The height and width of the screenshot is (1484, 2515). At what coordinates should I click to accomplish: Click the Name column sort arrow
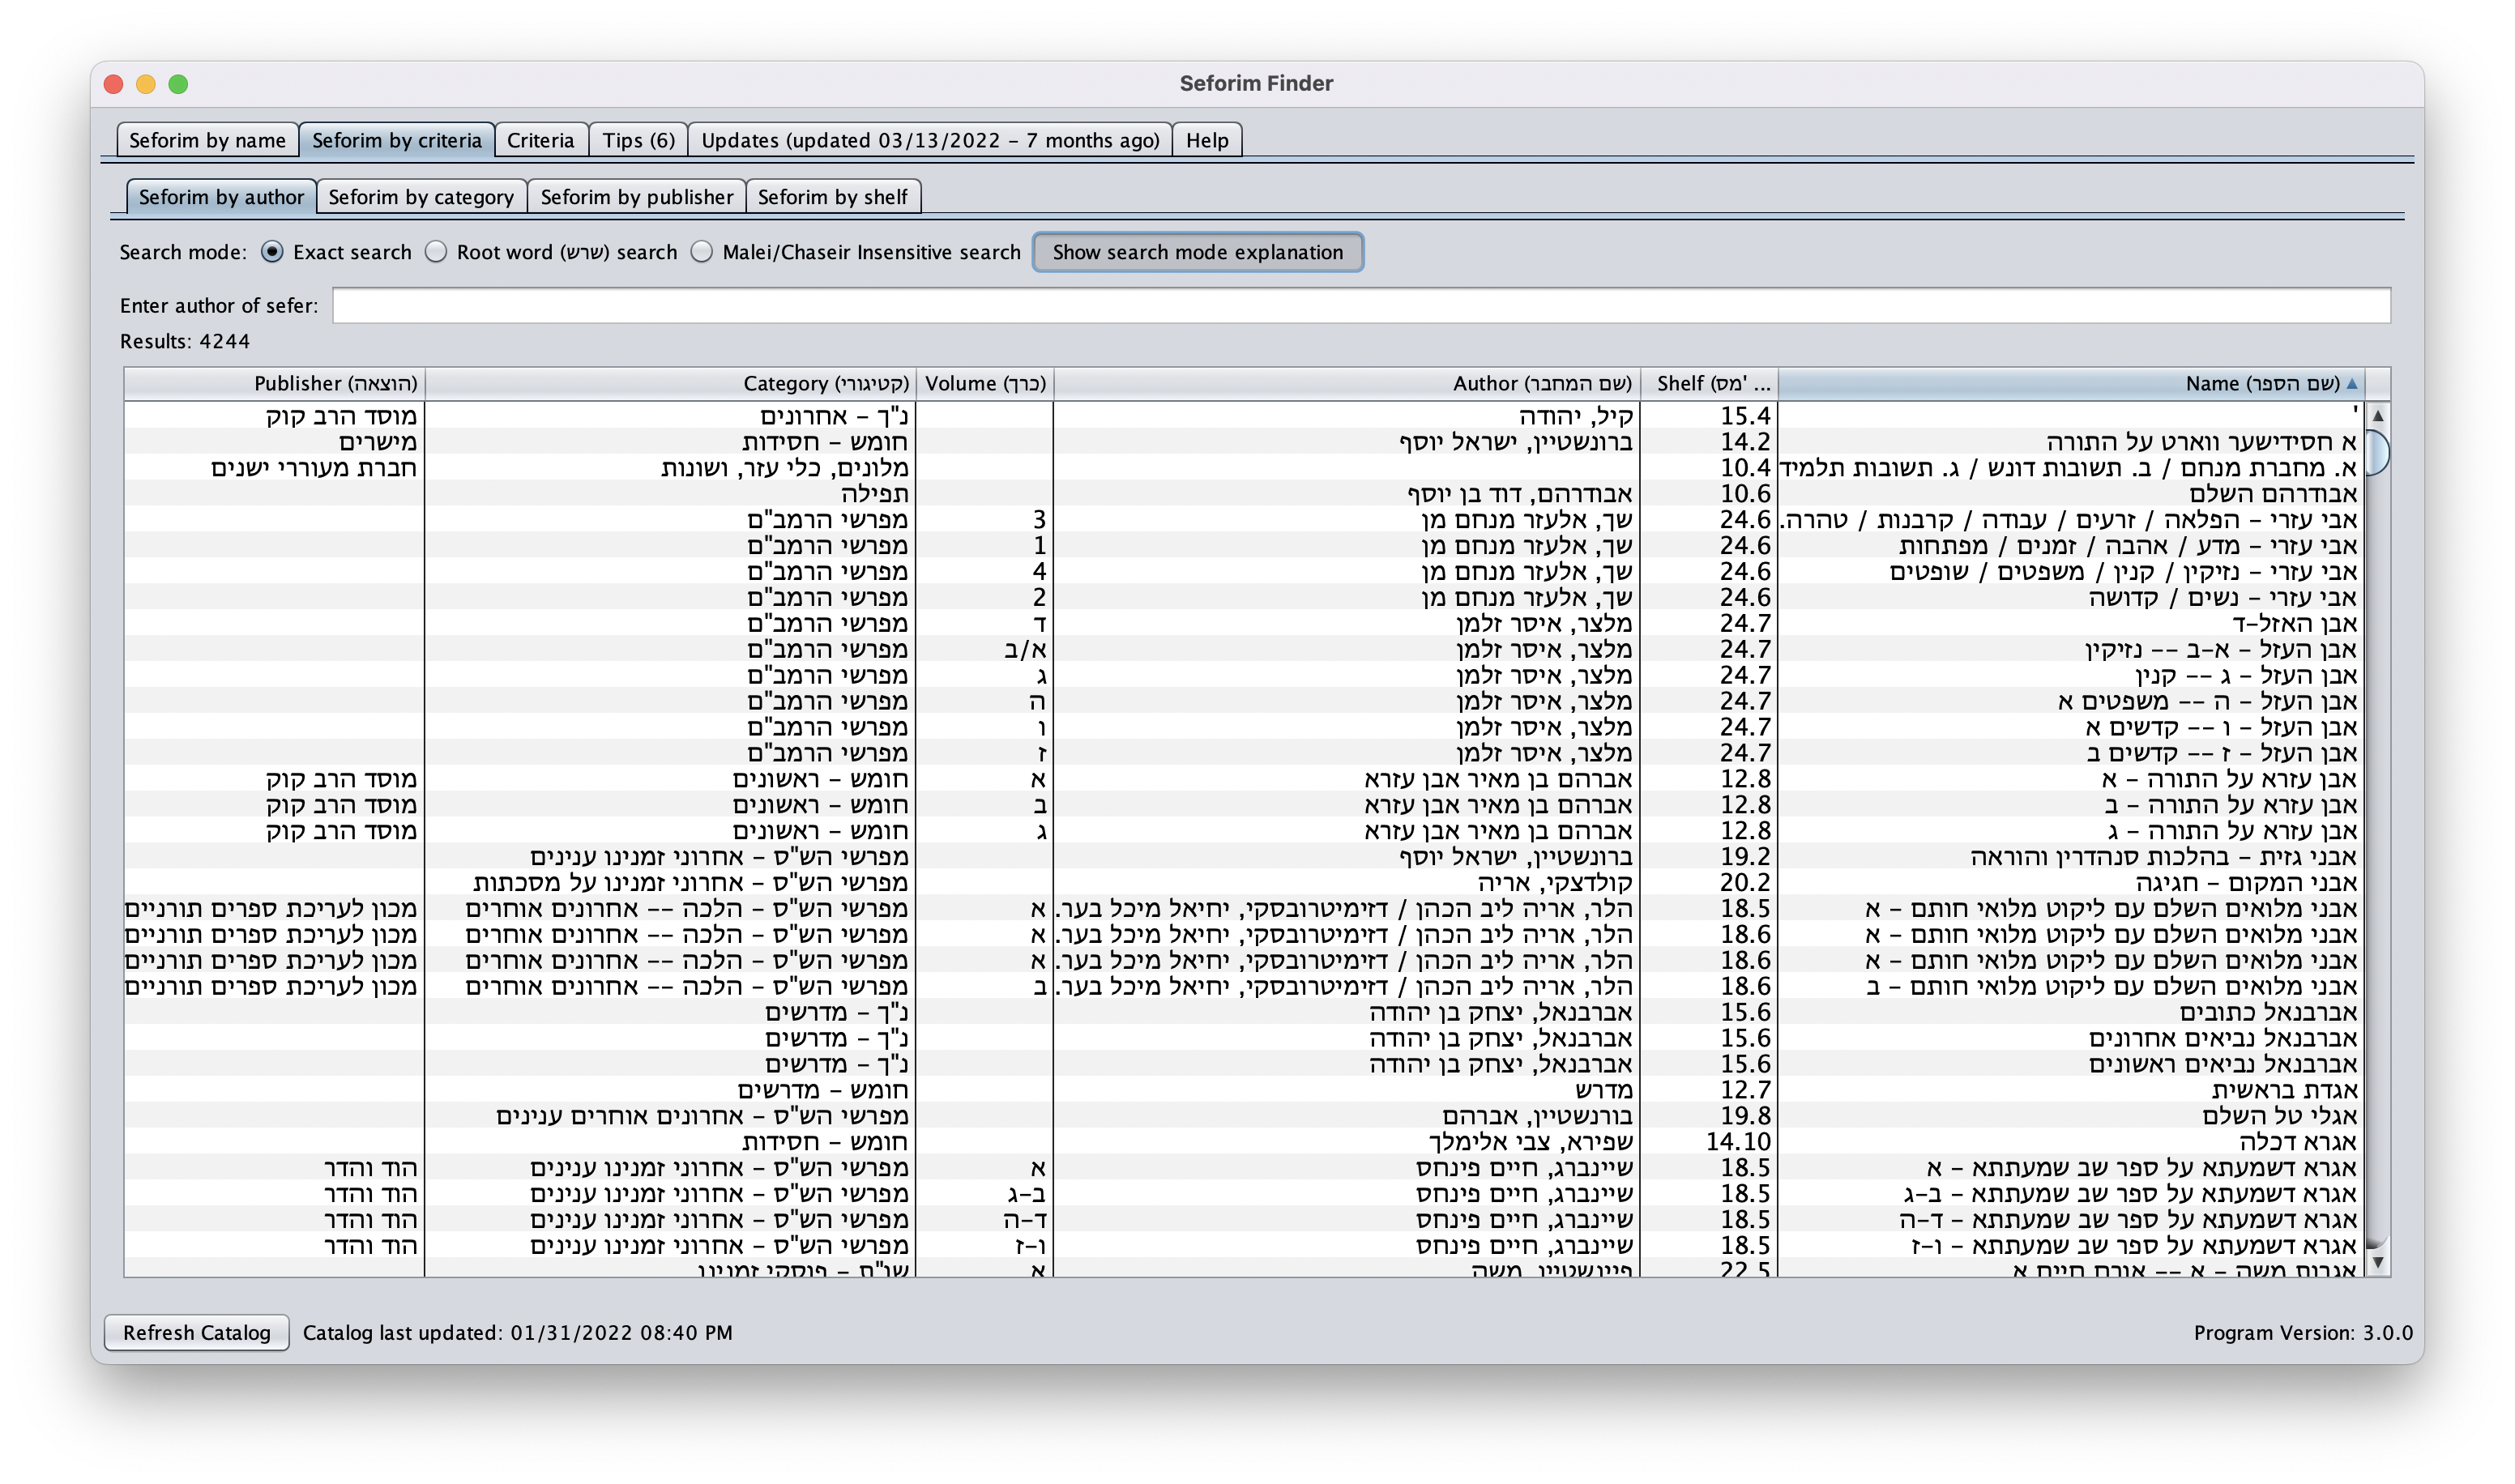[2352, 383]
